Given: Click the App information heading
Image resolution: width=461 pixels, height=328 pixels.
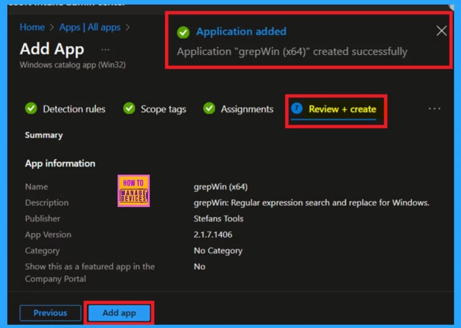Looking at the screenshot, I should point(60,164).
